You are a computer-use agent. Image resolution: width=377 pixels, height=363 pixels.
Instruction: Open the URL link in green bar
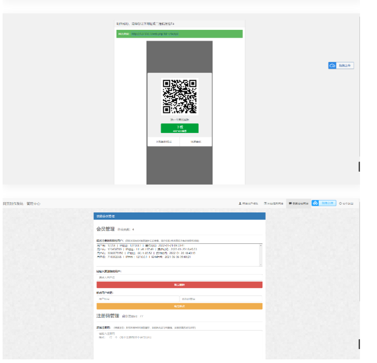point(155,34)
